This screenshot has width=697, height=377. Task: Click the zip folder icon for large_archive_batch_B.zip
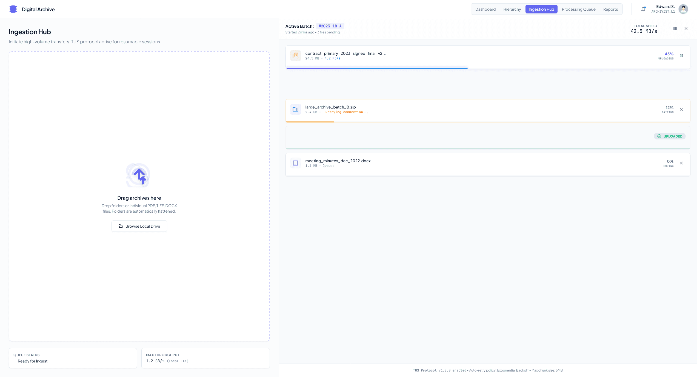(296, 109)
